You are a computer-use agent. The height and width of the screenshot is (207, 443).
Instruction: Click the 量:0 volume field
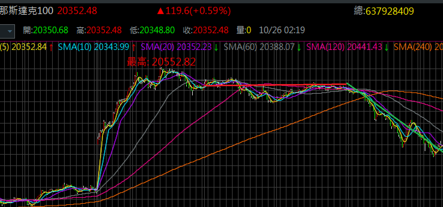coord(244,30)
